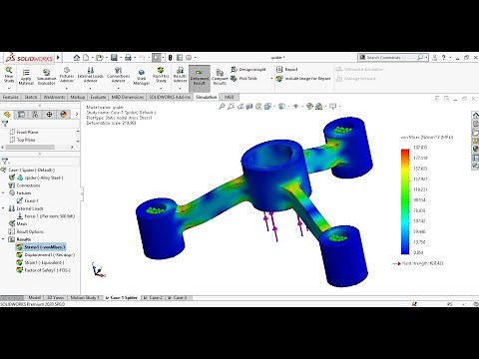Select the Mesh item
Image resolution: width=479 pixels, height=359 pixels.
point(18,224)
